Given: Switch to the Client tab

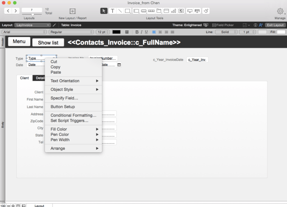Looking at the screenshot, I should (25, 78).
